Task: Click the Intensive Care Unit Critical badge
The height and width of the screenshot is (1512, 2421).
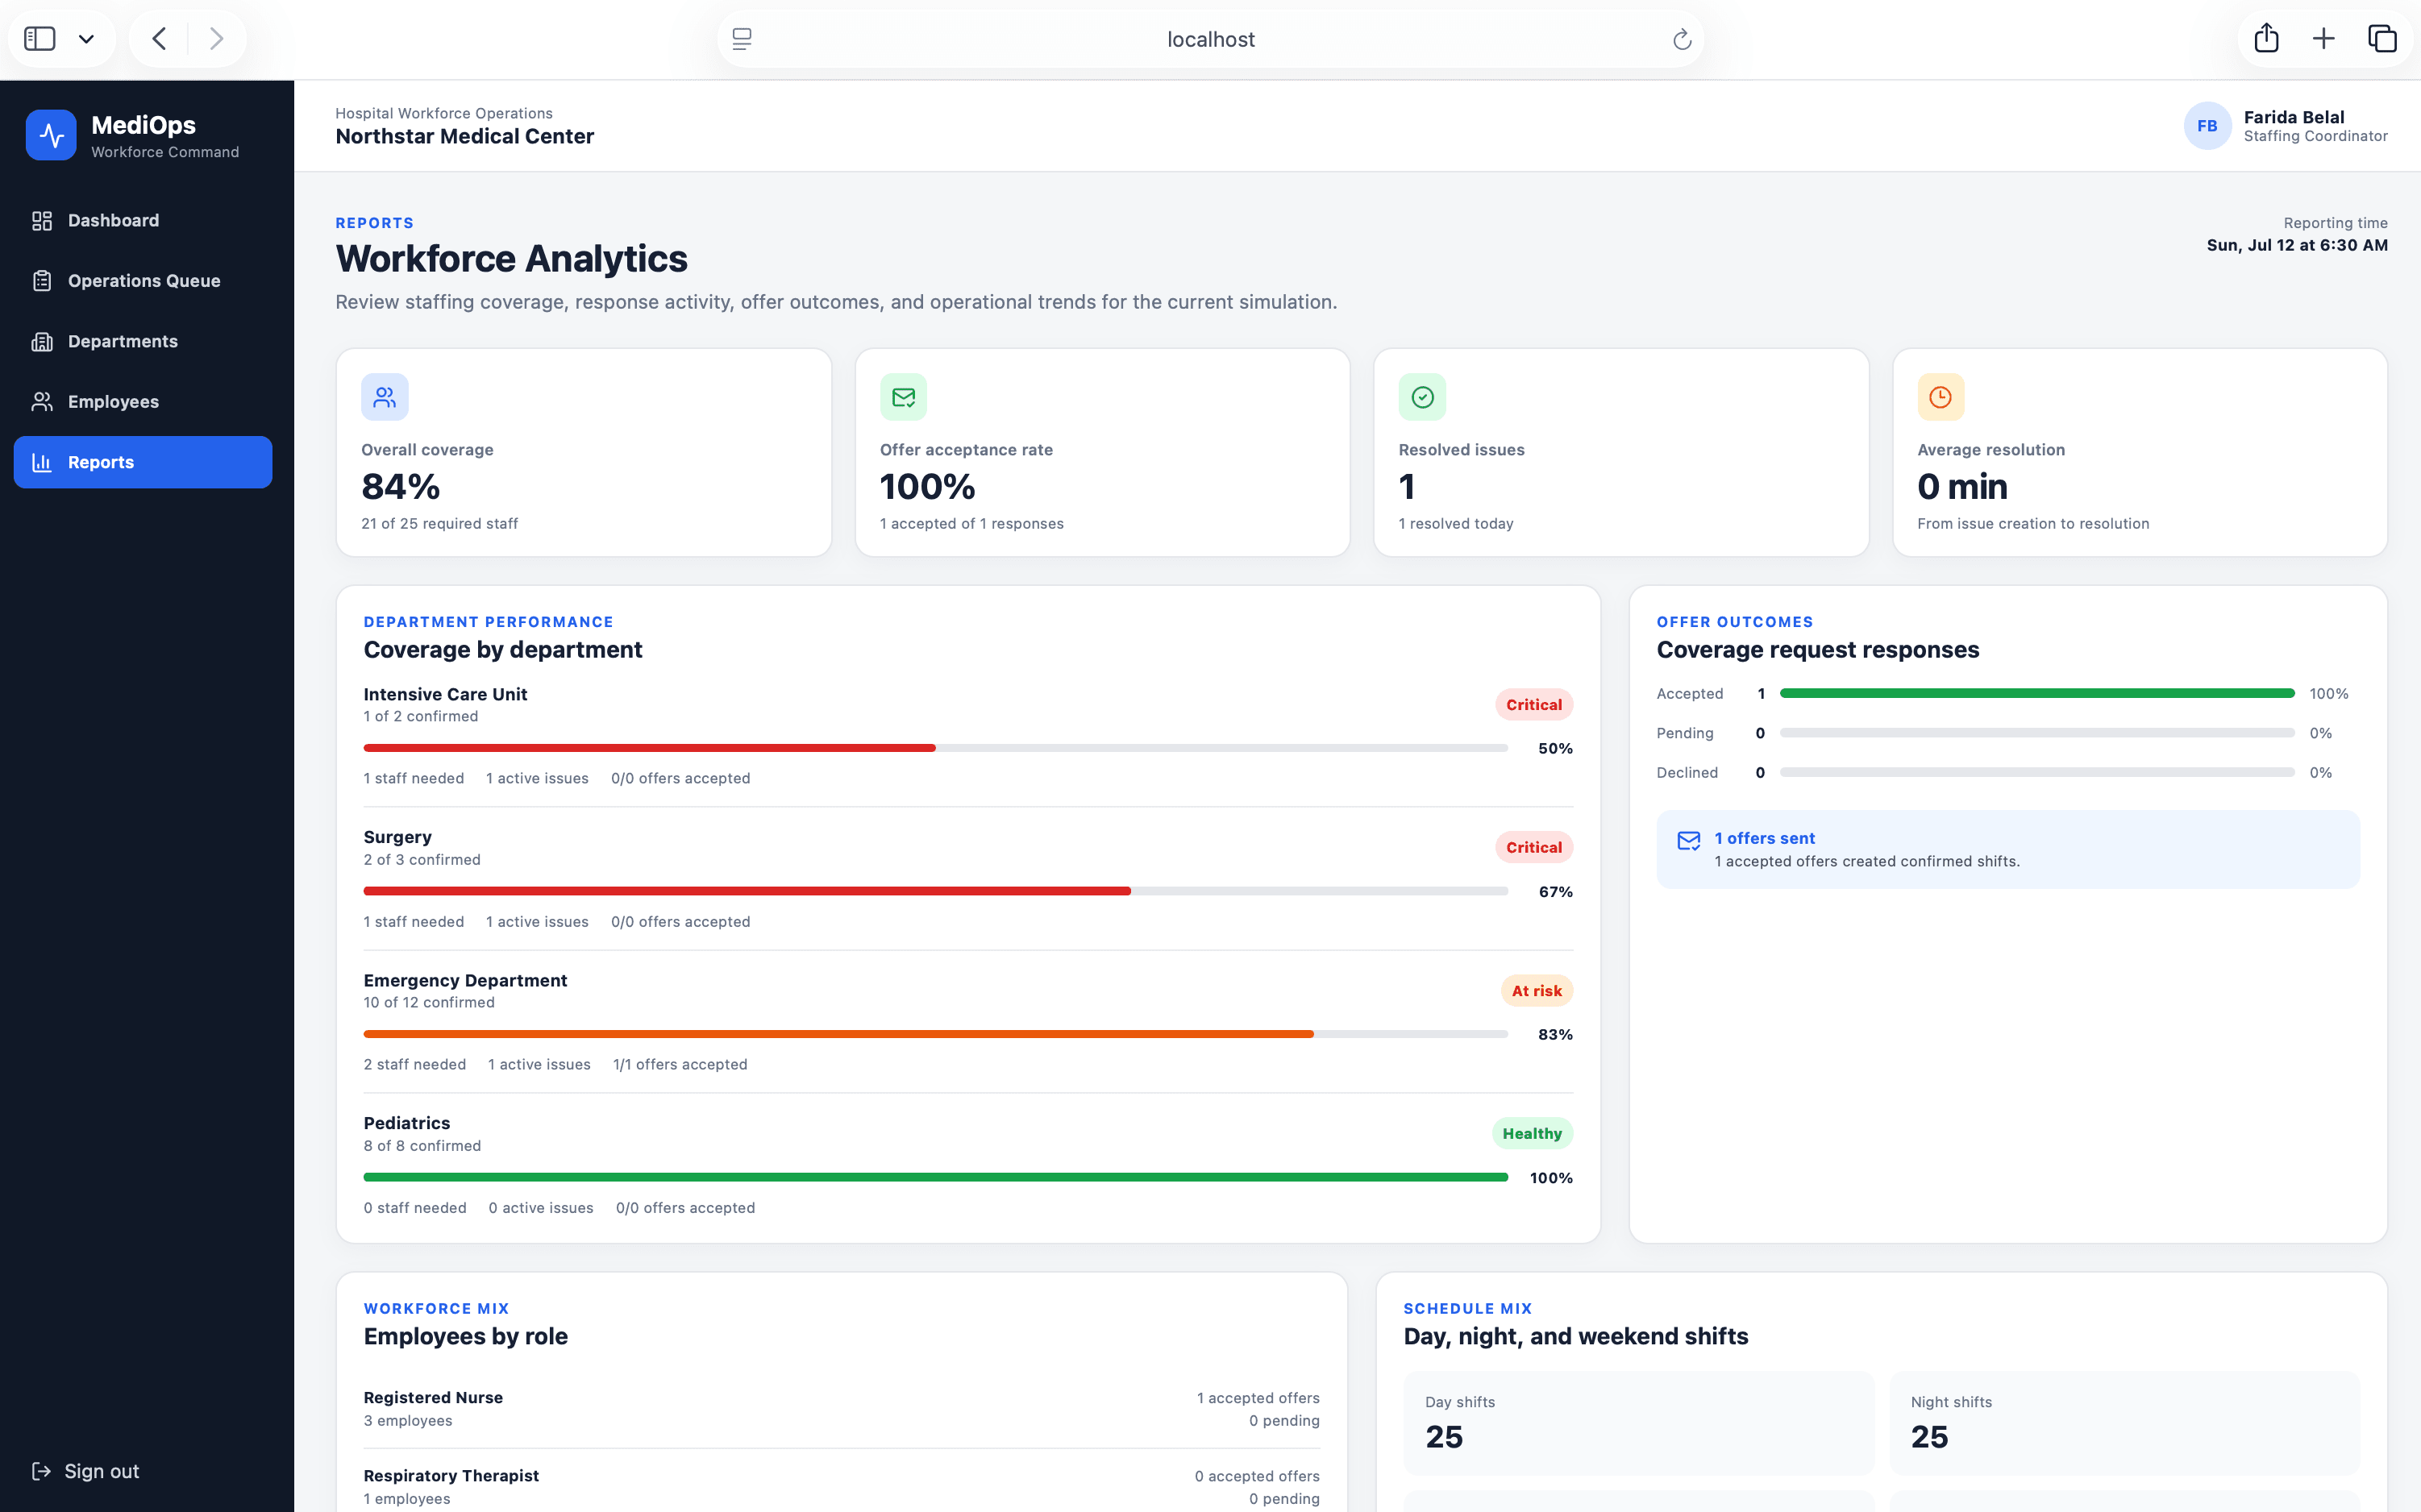Action: (x=1533, y=704)
